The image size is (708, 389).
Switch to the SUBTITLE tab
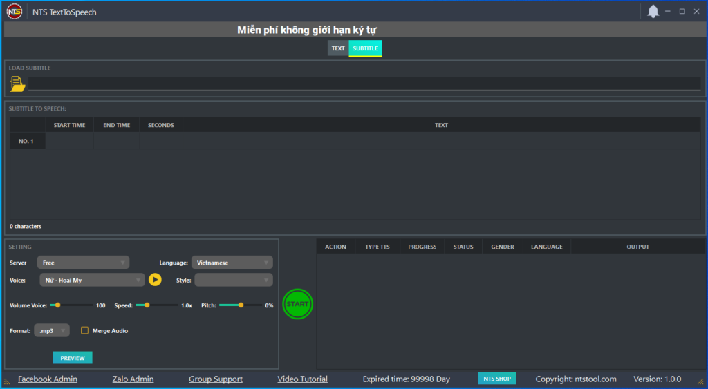pos(365,48)
